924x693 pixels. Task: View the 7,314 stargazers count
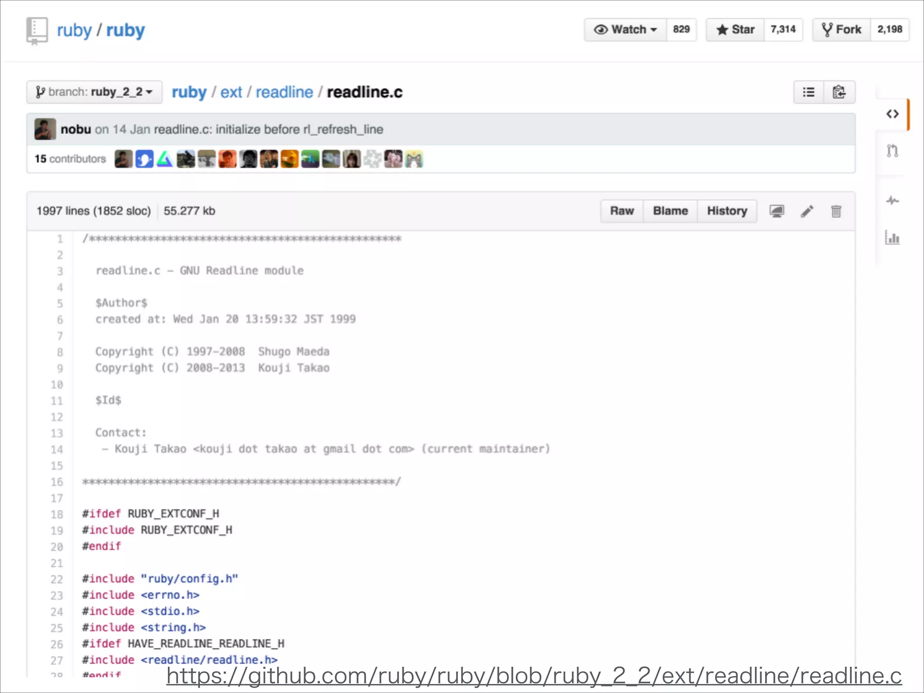point(783,30)
